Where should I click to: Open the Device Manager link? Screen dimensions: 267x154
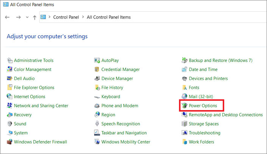(x=117, y=79)
